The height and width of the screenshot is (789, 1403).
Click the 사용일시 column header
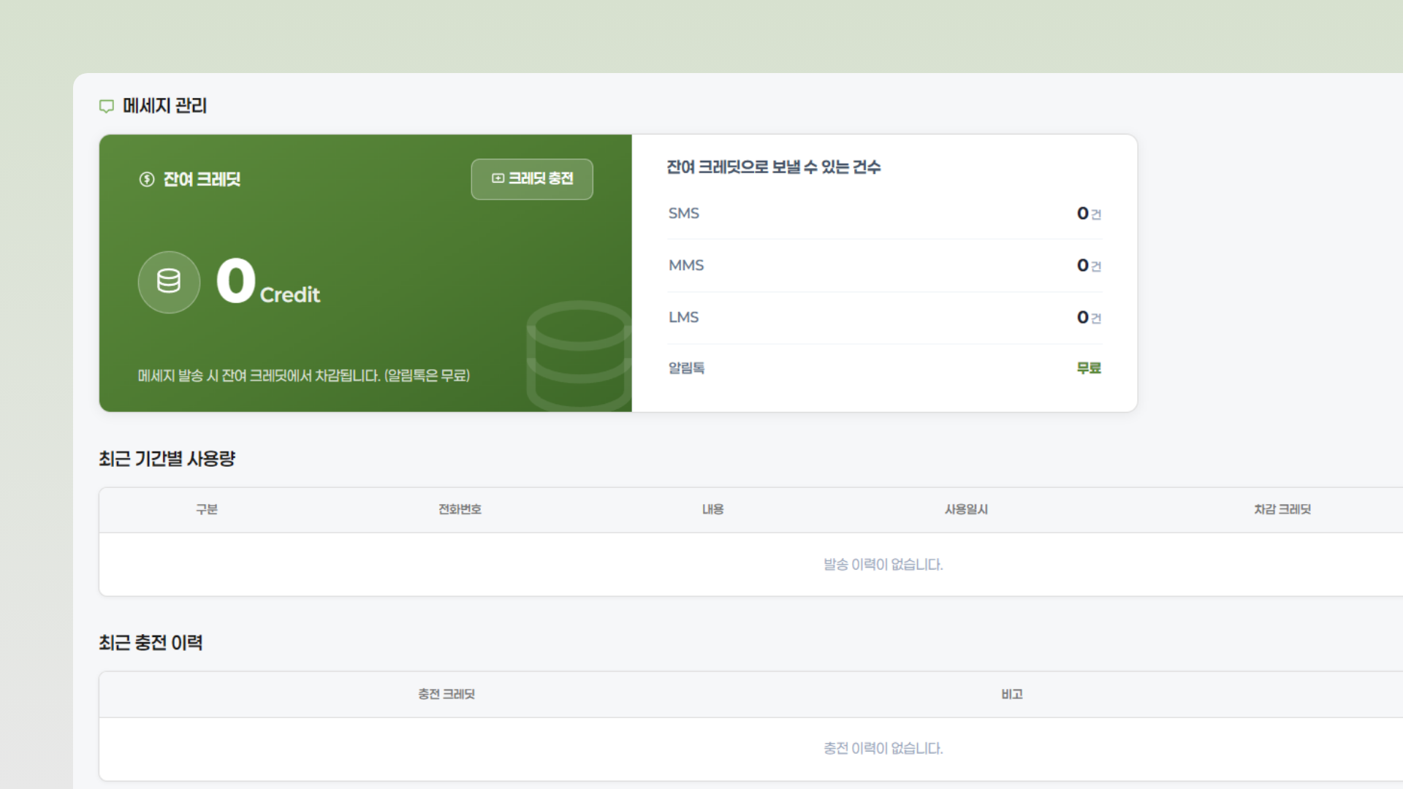[966, 509]
